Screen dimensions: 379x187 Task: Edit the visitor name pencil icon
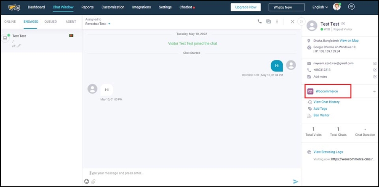343,24
